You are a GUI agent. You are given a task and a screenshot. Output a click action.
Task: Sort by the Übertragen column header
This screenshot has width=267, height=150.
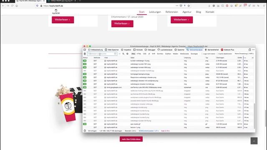tap(220, 57)
